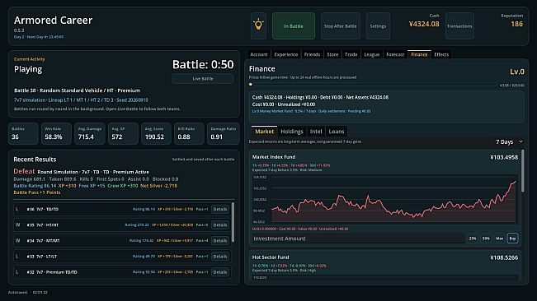
Task: Click the ¥108.5266 fund price
Action: [504, 257]
